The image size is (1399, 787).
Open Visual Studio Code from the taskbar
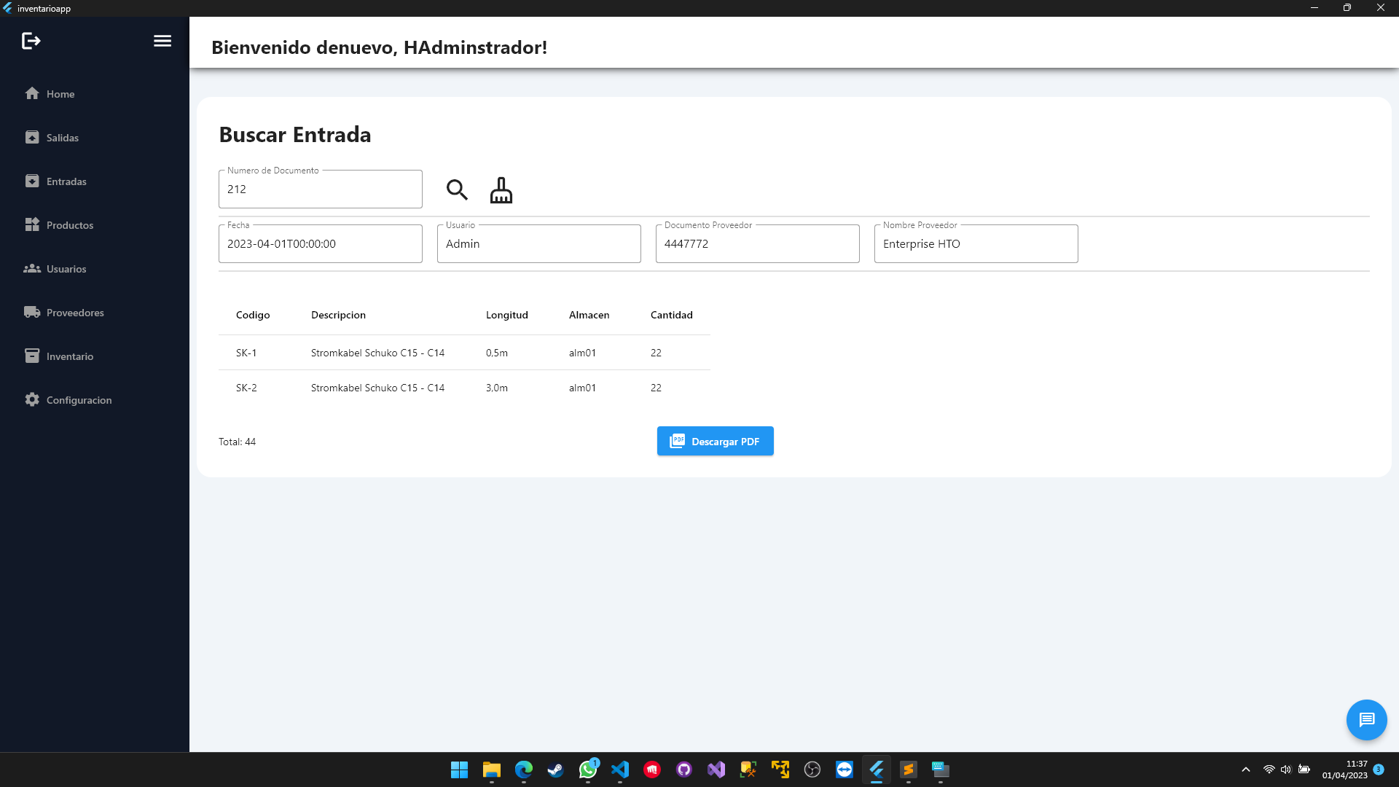tap(620, 770)
